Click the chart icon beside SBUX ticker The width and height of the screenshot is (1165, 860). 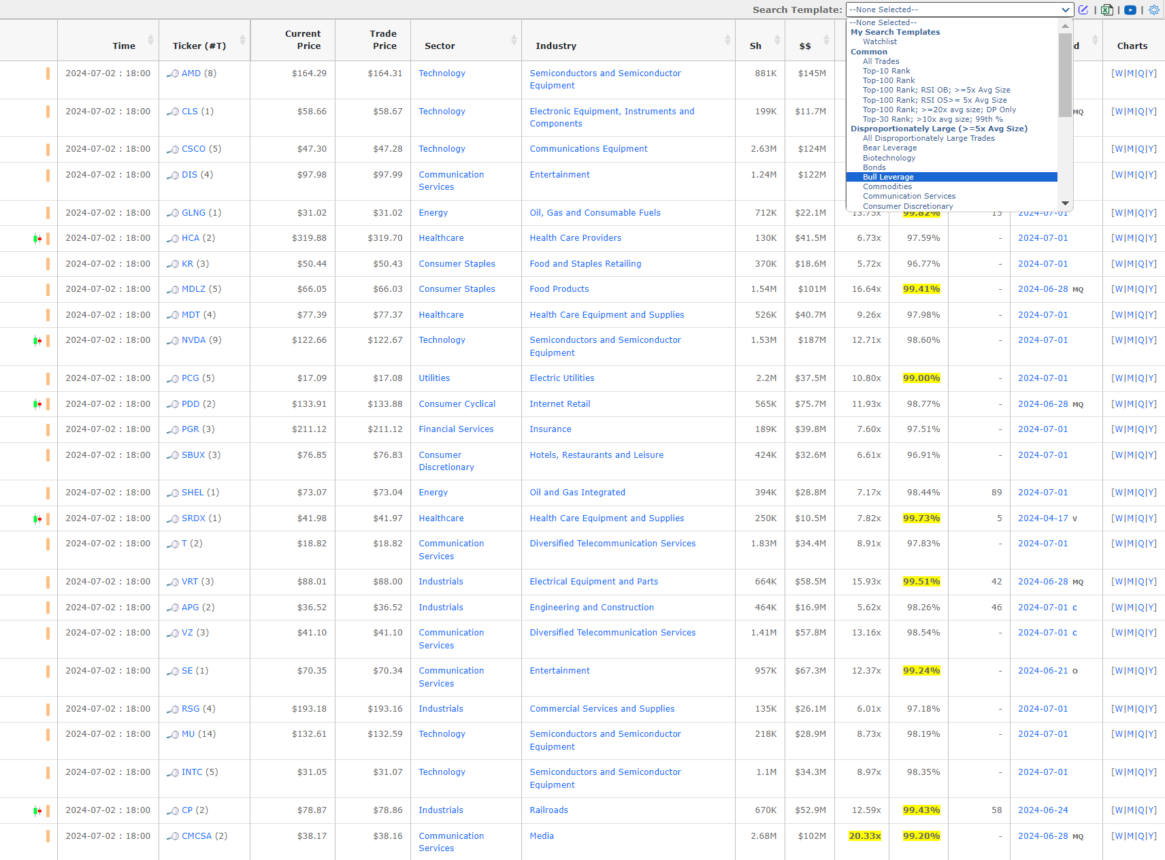click(x=173, y=455)
